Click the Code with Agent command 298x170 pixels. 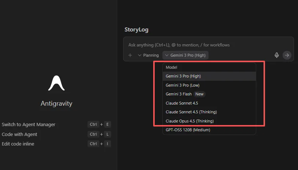pyautogui.click(x=19, y=134)
